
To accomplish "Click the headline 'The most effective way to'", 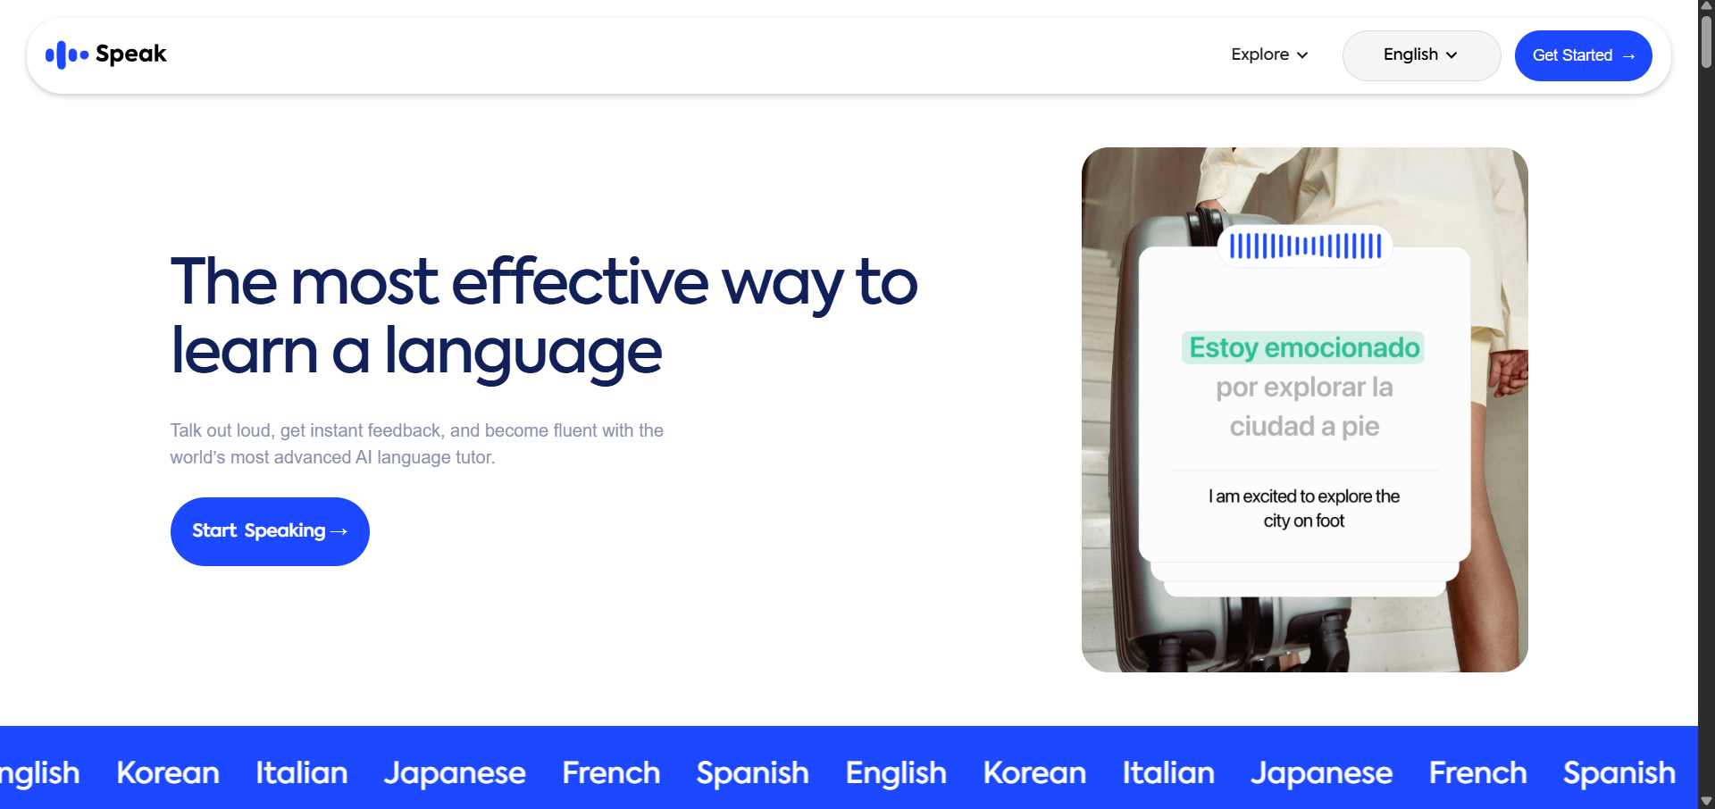I will point(544,282).
